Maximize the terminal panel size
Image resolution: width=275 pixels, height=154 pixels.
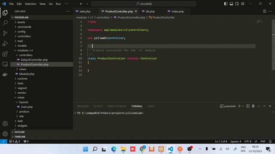pos(264,106)
